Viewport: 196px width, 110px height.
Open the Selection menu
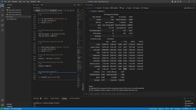pos(14,2)
